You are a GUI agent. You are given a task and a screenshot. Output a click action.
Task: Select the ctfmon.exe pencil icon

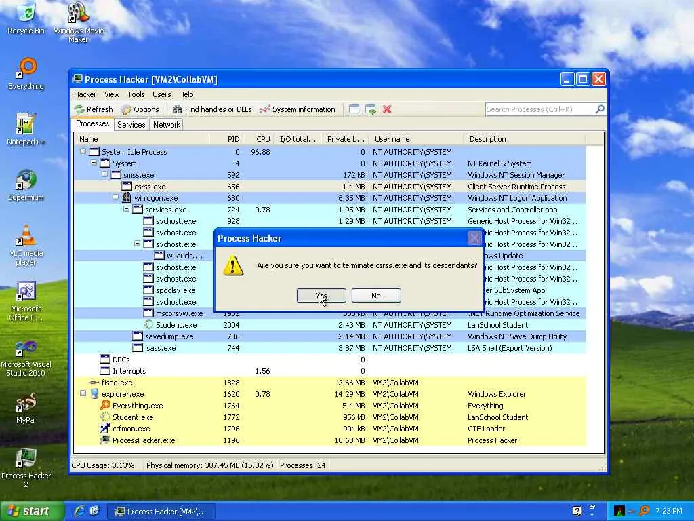(x=105, y=429)
